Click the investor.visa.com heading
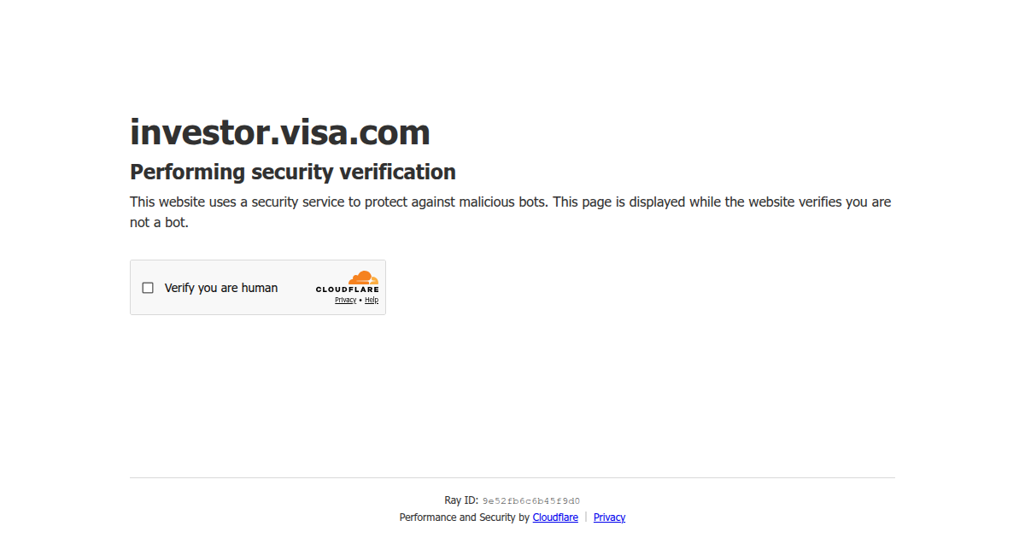1025x538 pixels. (279, 132)
